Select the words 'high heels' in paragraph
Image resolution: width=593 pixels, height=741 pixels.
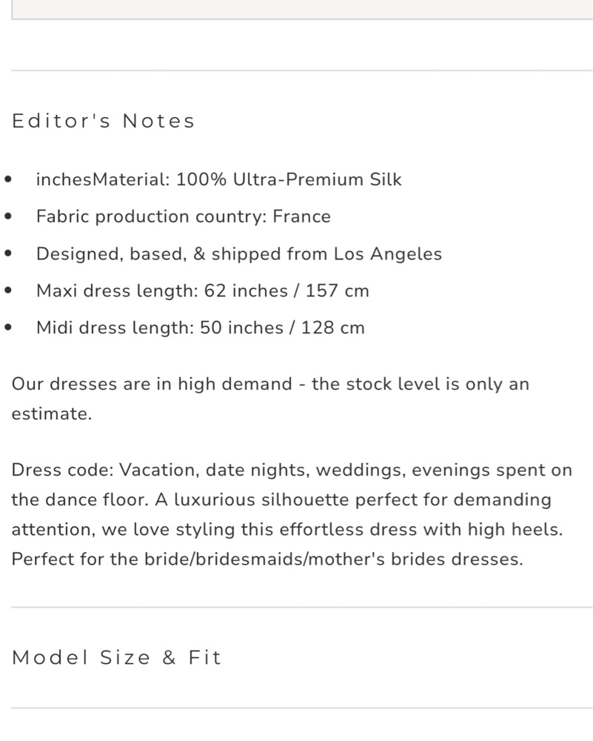513,529
